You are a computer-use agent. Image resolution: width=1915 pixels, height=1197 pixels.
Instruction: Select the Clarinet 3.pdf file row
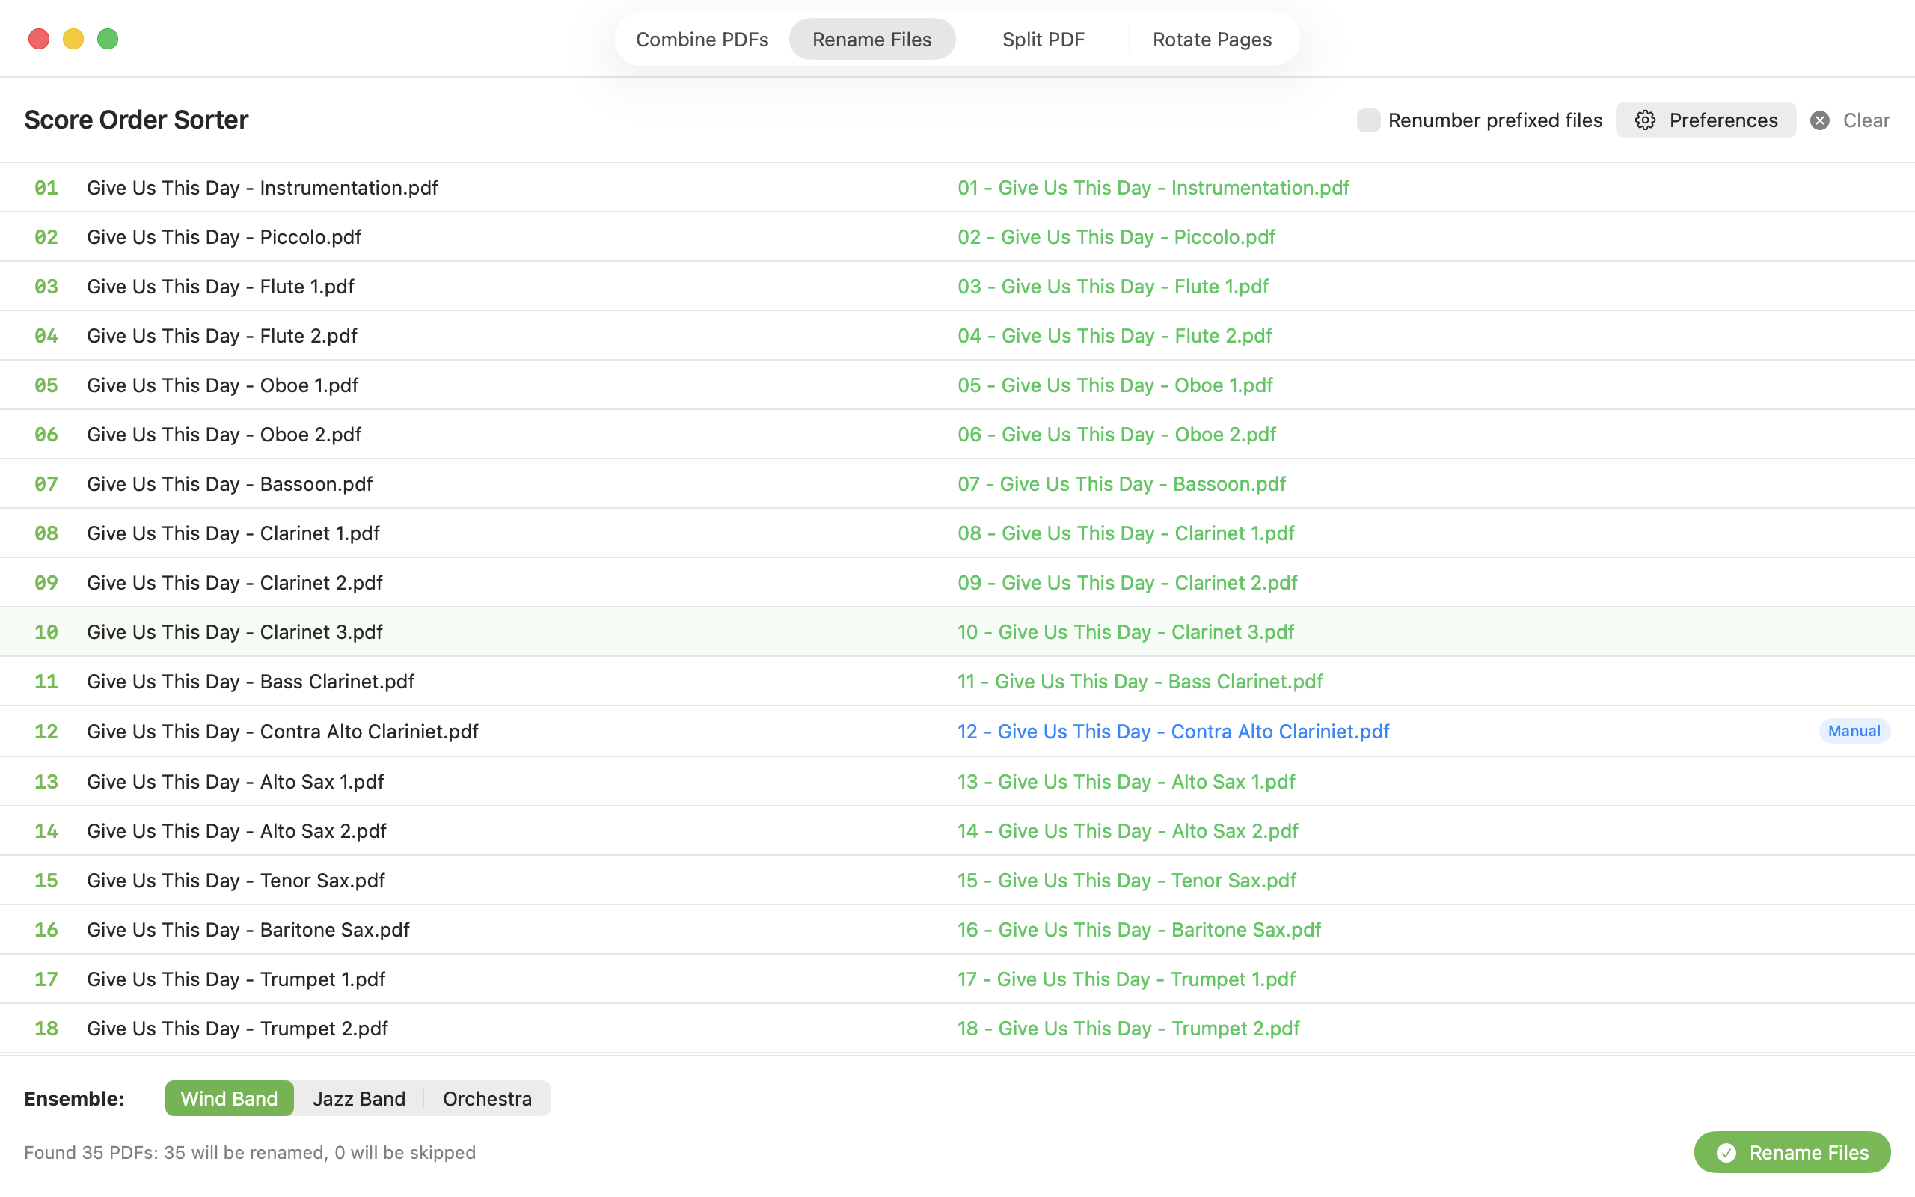234,631
